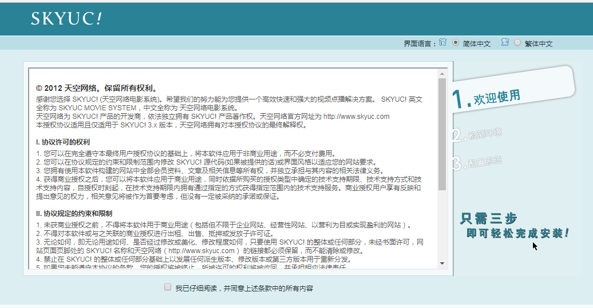Select the 简体中文 radio button
The height and width of the screenshot is (308, 593).
click(456, 42)
